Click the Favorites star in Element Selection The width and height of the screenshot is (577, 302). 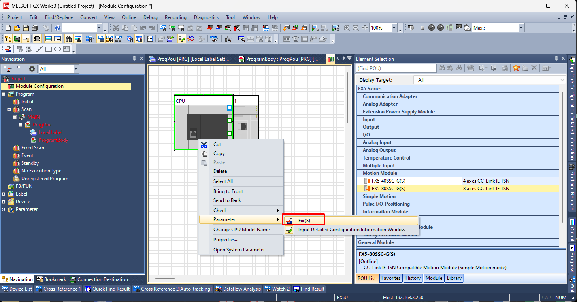(516, 68)
